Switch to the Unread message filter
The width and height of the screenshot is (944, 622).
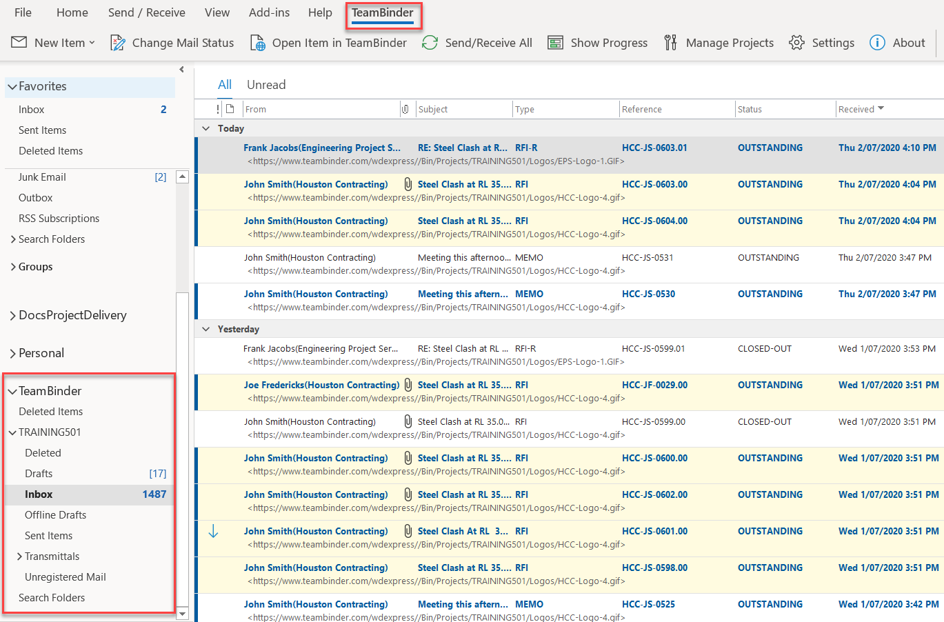coord(265,84)
